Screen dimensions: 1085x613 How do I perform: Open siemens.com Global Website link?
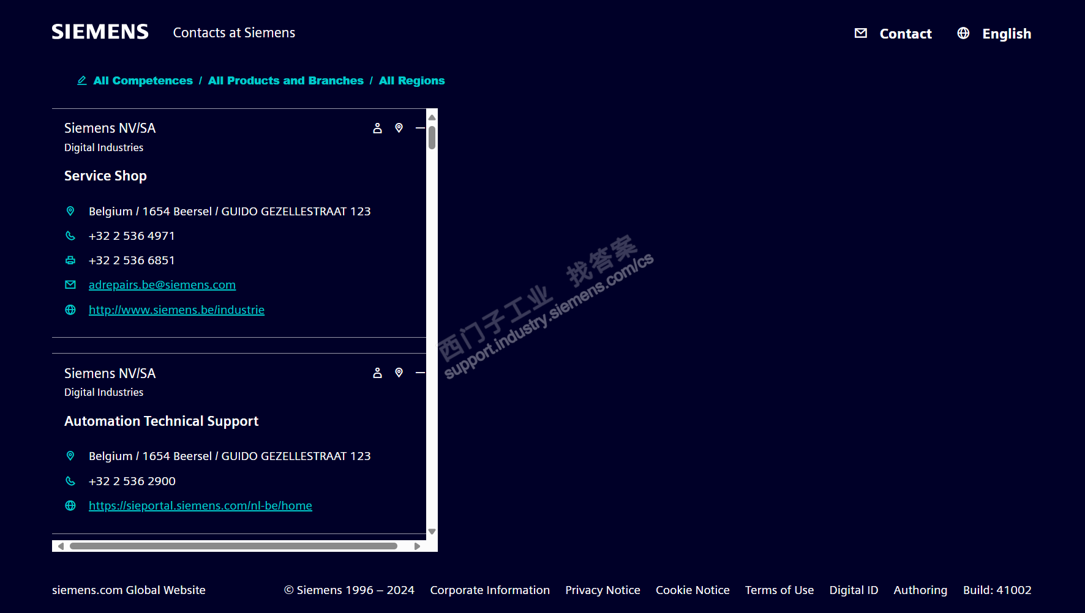point(129,590)
